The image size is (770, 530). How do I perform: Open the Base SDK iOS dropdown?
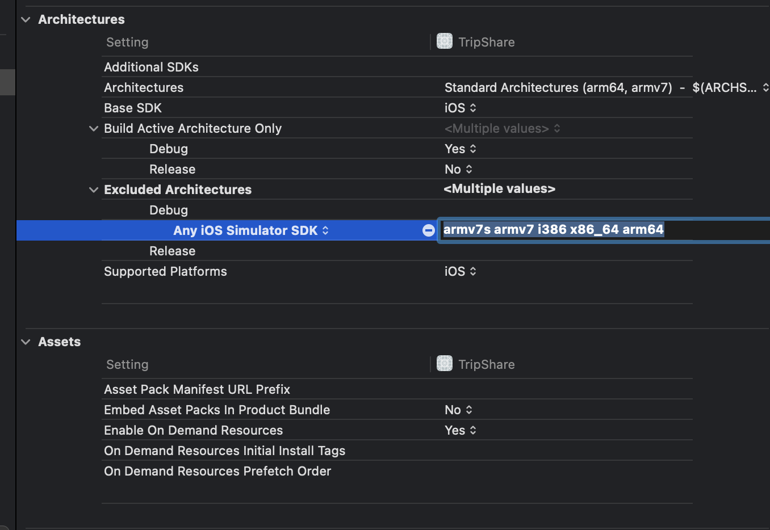point(460,108)
